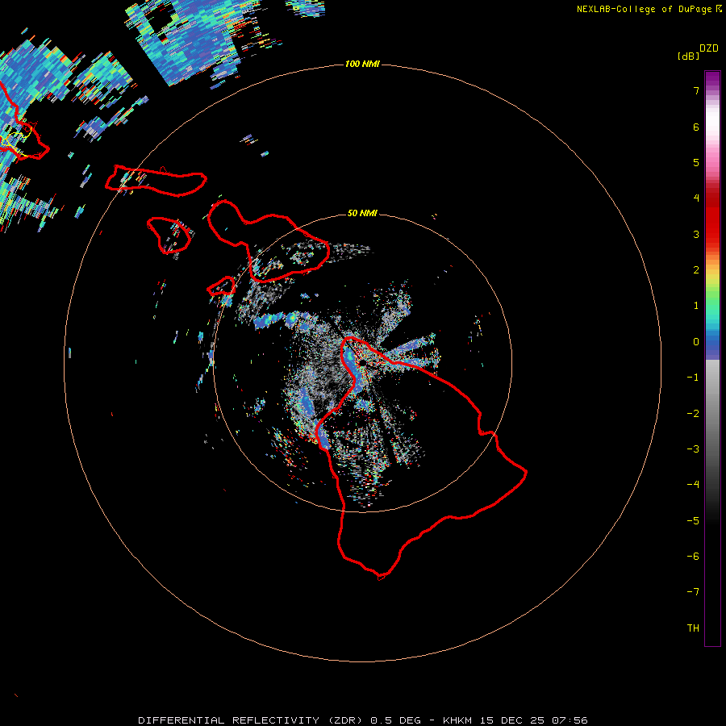Click the 15 DEC 25 date text
The height and width of the screenshot is (726, 726).
[x=512, y=720]
